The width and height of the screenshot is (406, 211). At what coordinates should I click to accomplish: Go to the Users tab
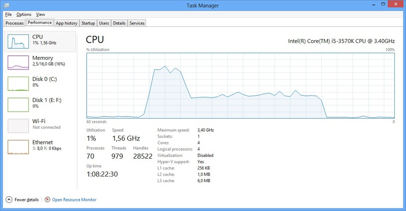click(104, 23)
